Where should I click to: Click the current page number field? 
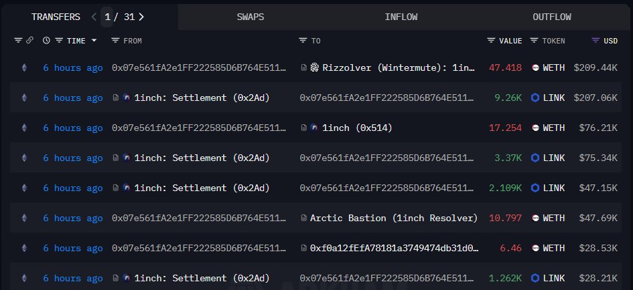tap(107, 17)
